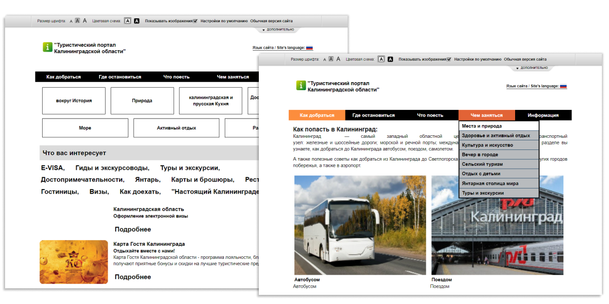
Task: Choose 'Культура и искусство' from dropdown
Action: tap(499, 145)
